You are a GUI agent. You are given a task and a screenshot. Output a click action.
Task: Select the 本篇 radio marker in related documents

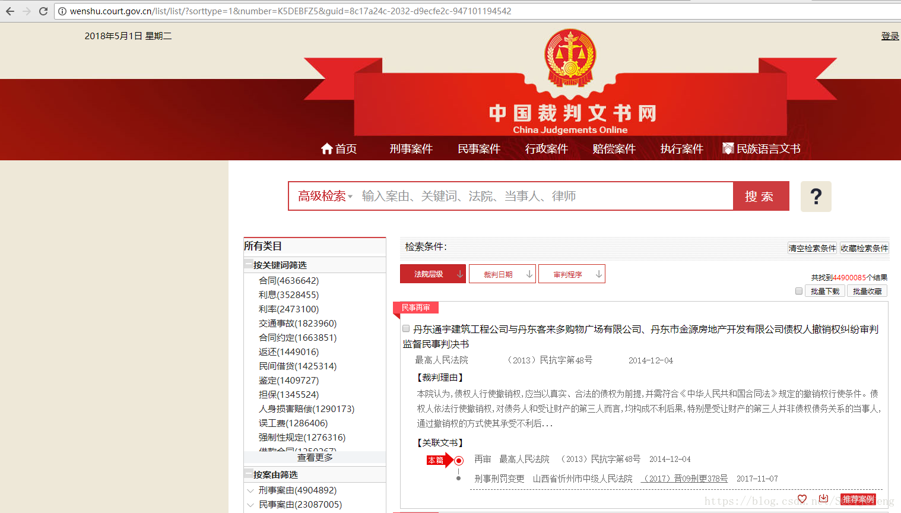click(458, 460)
